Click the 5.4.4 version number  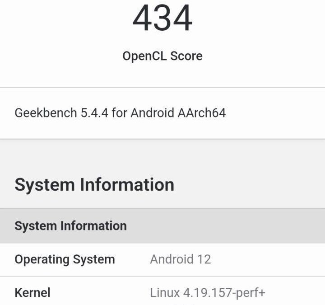click(x=94, y=113)
